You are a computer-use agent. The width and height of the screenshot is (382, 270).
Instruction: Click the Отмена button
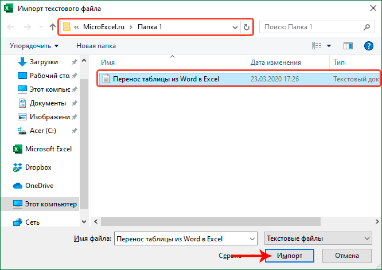pyautogui.click(x=346, y=256)
